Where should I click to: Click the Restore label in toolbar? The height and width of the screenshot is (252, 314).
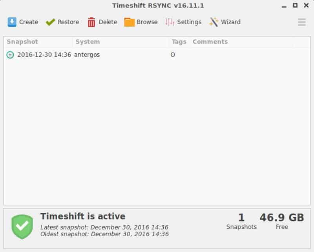(68, 22)
